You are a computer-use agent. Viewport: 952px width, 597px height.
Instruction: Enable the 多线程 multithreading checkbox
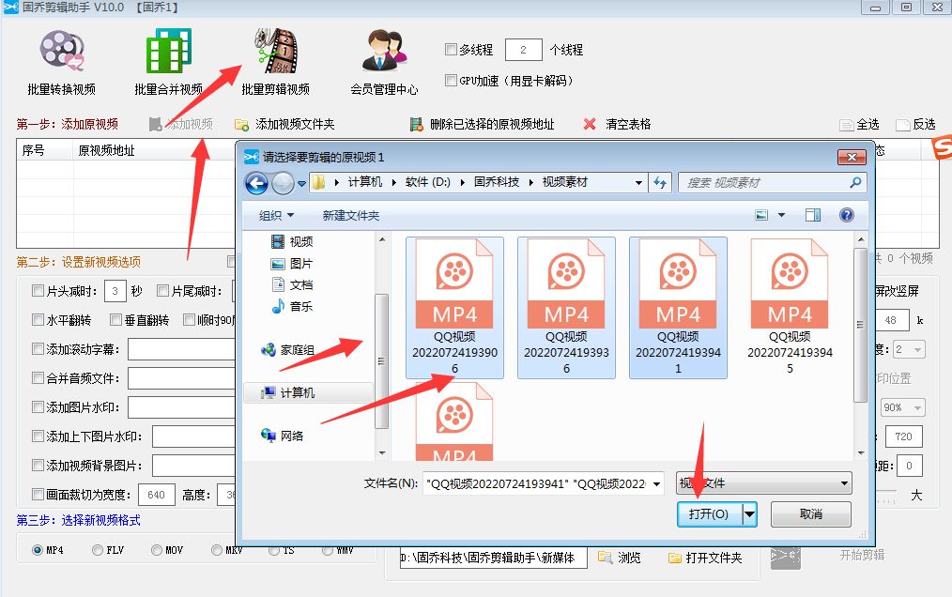450,50
